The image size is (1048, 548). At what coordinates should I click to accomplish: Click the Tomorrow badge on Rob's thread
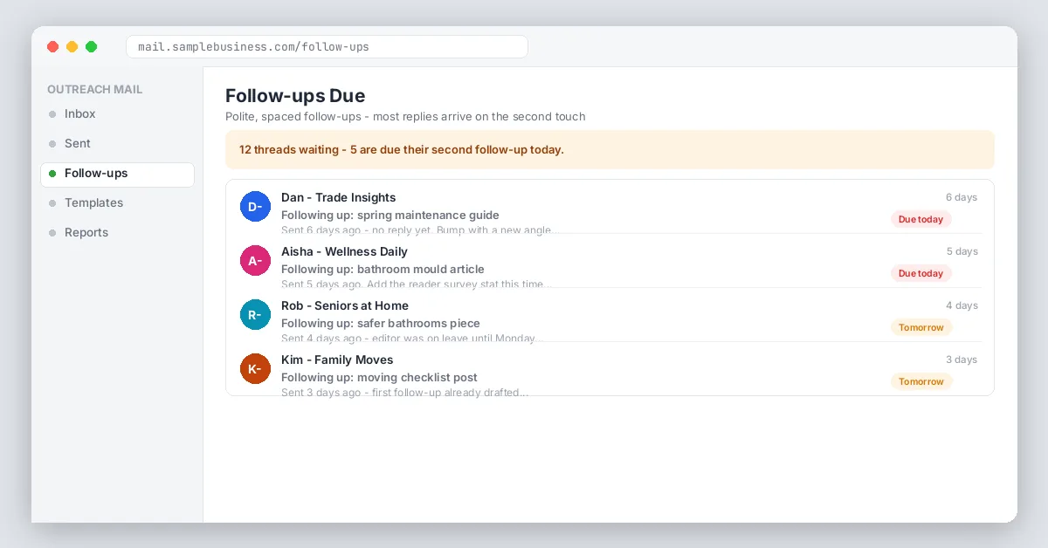tap(920, 328)
